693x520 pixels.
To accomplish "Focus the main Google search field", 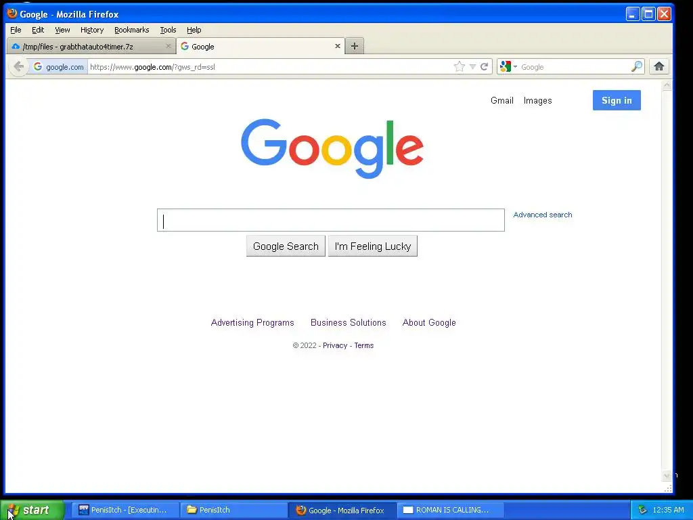I will pos(330,220).
